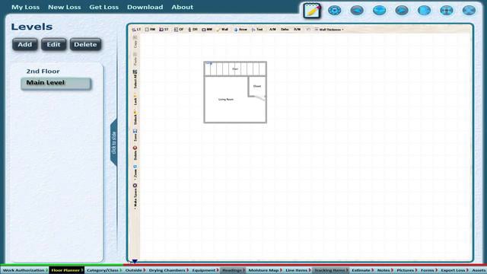This screenshot has width=487, height=274.
Task: Go to the Outside tab
Action: [135, 270]
